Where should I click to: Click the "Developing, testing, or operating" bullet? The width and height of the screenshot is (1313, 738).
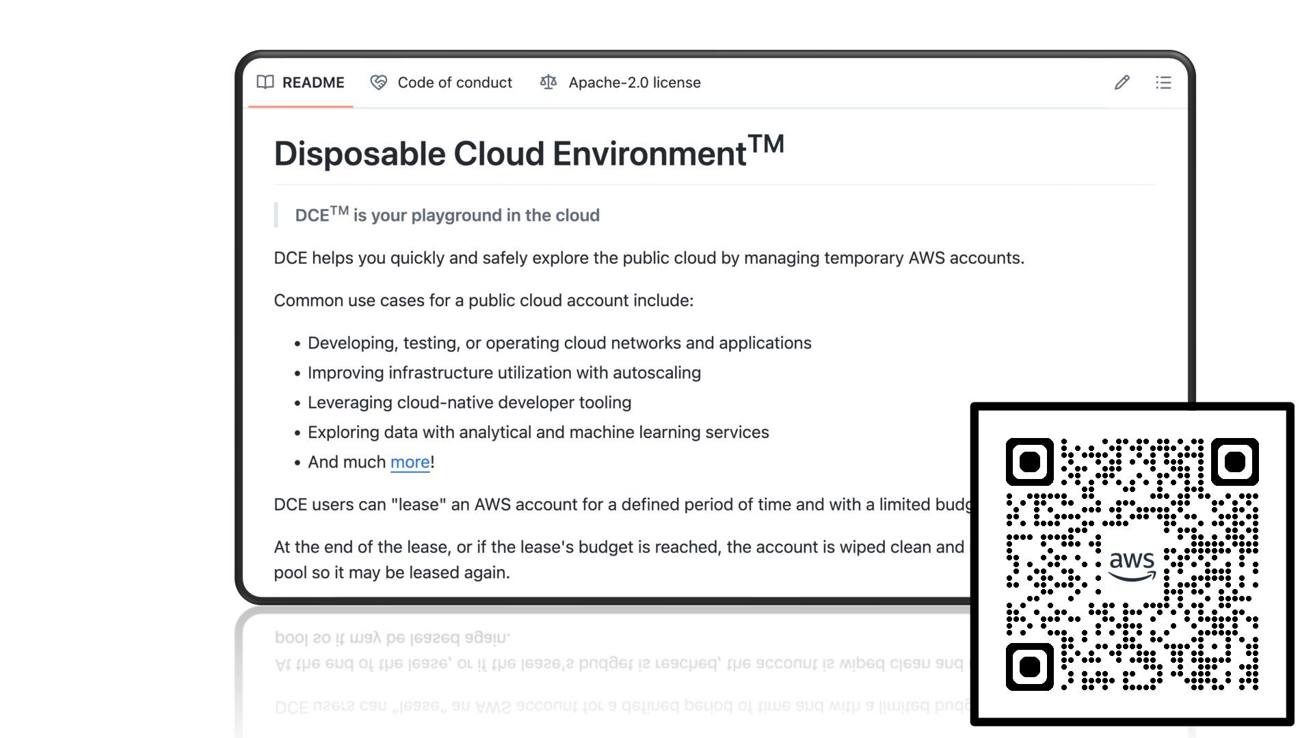click(559, 343)
